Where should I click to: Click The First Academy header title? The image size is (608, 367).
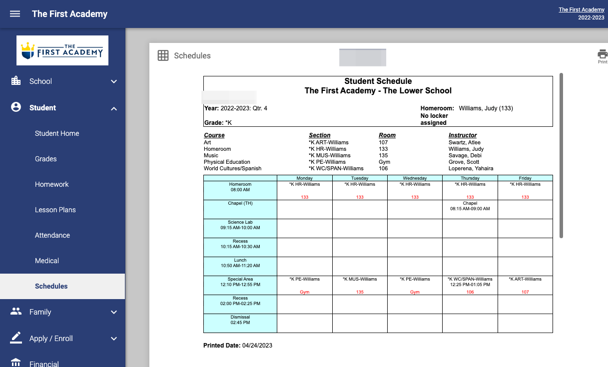pyautogui.click(x=69, y=14)
